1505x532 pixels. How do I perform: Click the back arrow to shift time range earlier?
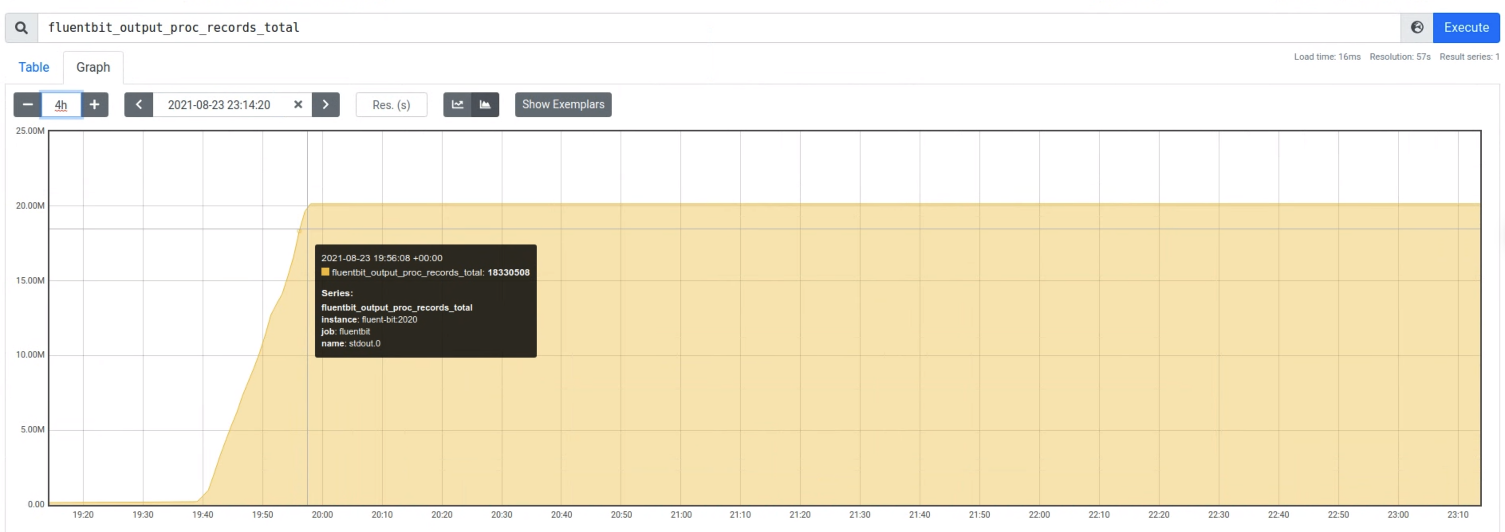point(138,104)
